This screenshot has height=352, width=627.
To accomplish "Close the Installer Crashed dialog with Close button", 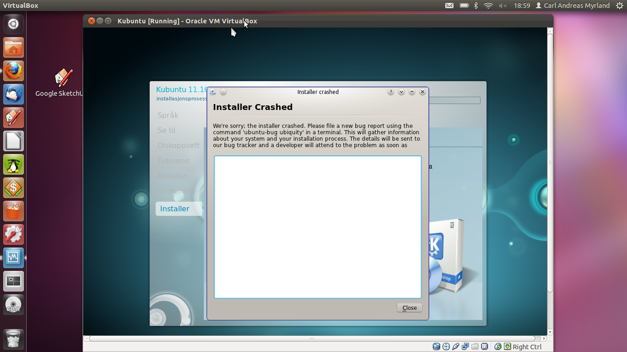I will coord(409,308).
